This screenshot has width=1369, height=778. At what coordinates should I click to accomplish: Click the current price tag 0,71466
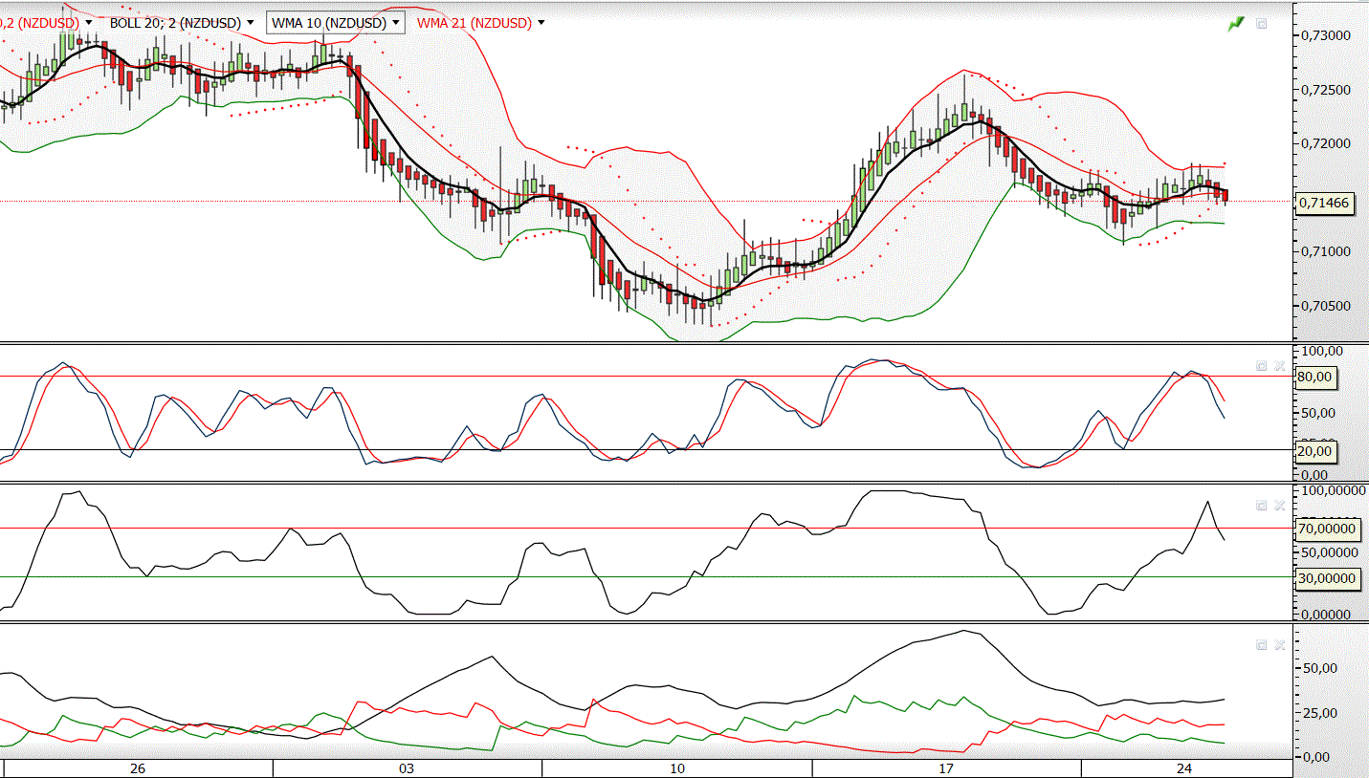[1323, 203]
